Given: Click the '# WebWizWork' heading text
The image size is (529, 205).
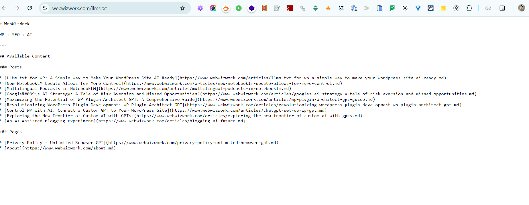Looking at the screenshot, I should point(15,24).
